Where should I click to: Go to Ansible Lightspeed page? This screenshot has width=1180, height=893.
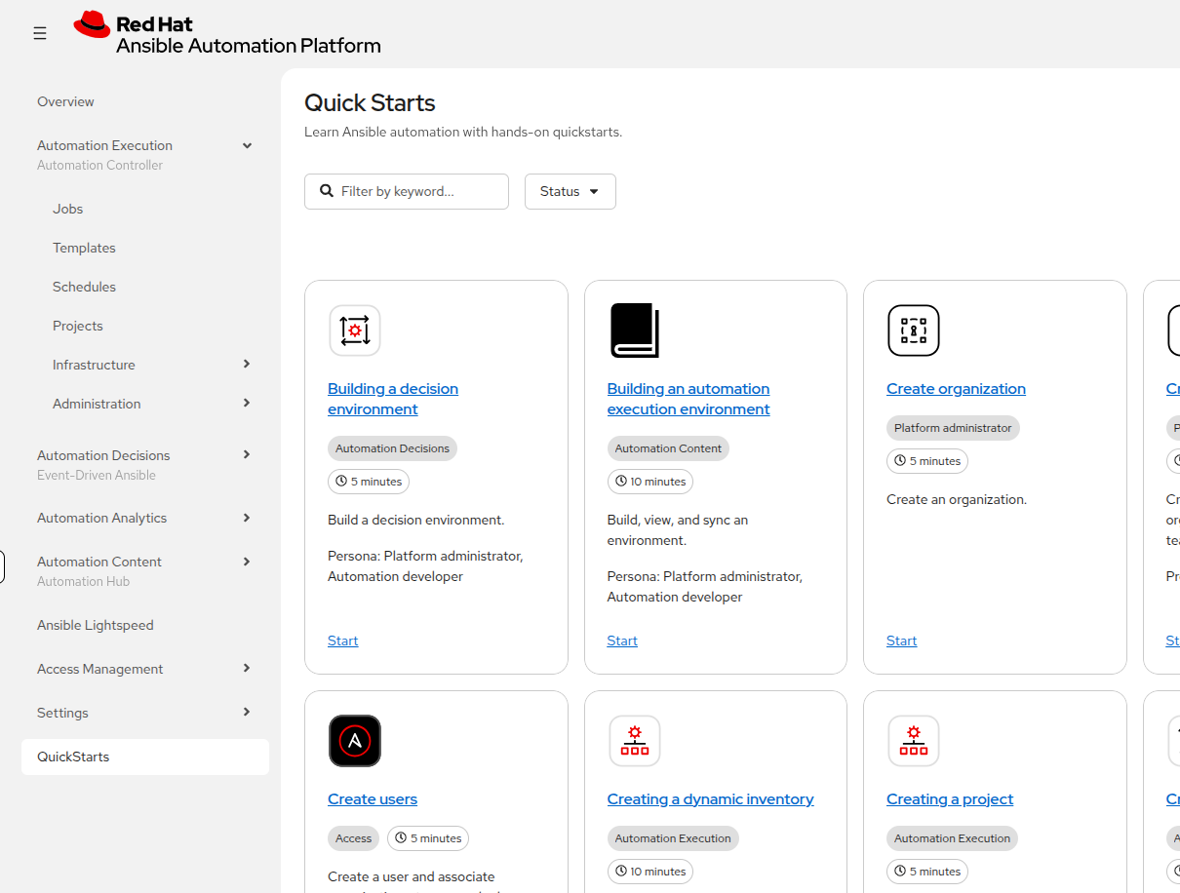coord(96,625)
